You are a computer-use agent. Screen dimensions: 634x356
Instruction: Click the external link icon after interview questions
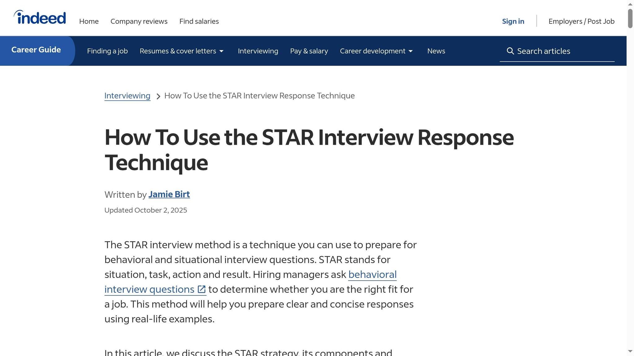tap(202, 289)
